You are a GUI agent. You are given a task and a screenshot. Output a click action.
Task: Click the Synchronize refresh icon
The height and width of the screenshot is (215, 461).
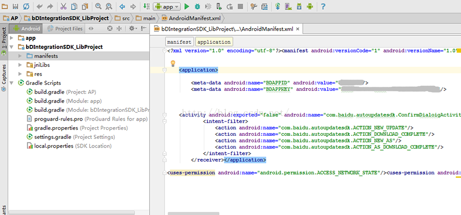(26, 6)
